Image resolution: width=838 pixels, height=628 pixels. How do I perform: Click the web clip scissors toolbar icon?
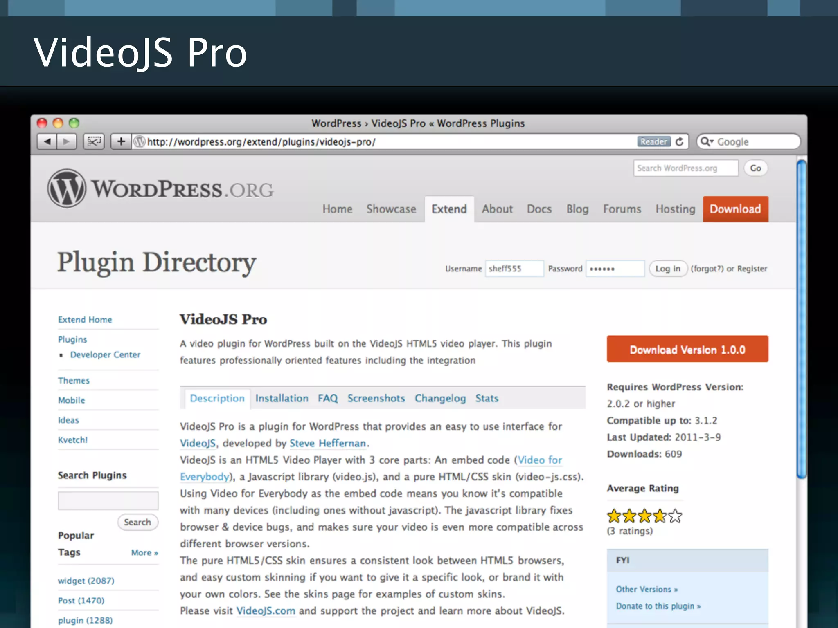point(94,142)
